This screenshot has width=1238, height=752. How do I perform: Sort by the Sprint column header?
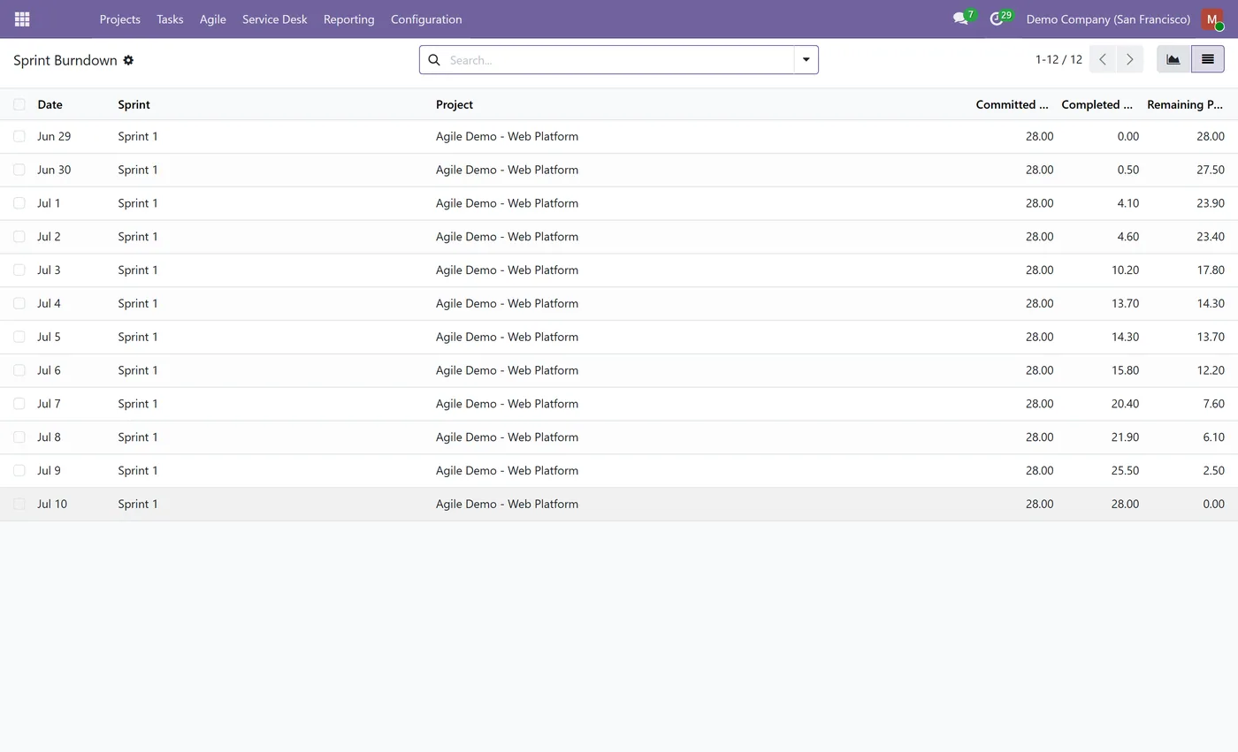point(134,104)
